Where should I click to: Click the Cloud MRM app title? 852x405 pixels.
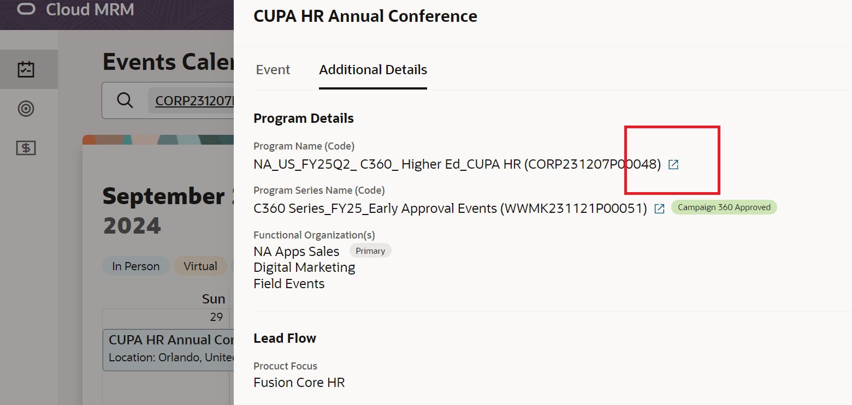pos(90,10)
